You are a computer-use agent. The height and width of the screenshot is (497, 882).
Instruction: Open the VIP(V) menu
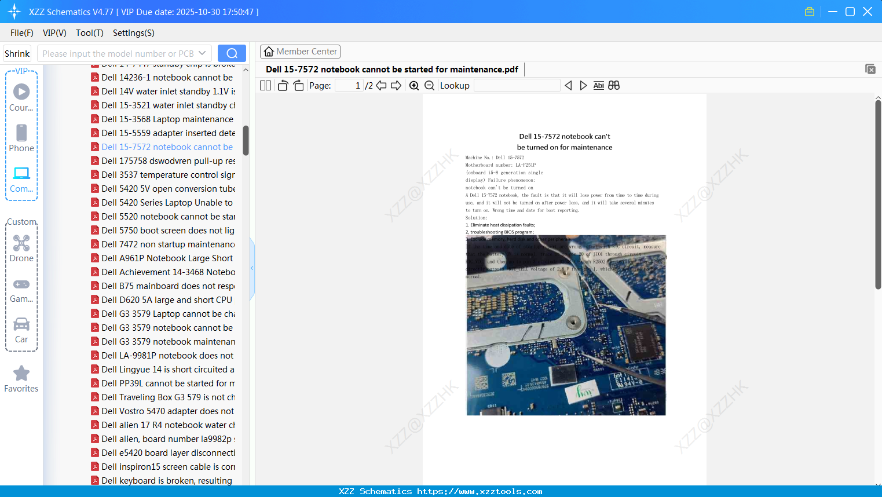pyautogui.click(x=54, y=33)
